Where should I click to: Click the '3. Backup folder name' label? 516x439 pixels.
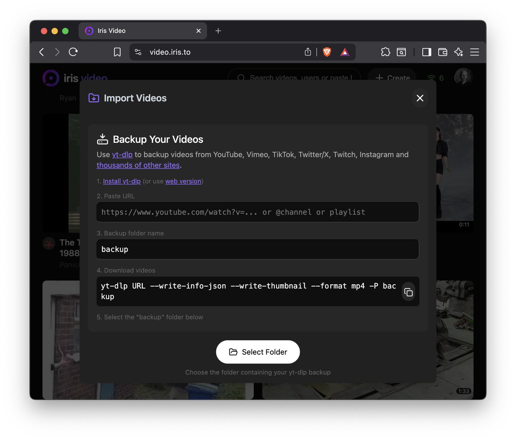(x=130, y=233)
